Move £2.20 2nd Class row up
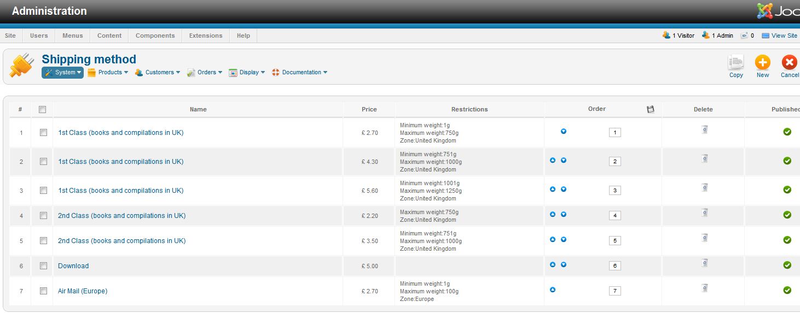Image resolution: width=800 pixels, height=313 pixels. tap(553, 214)
